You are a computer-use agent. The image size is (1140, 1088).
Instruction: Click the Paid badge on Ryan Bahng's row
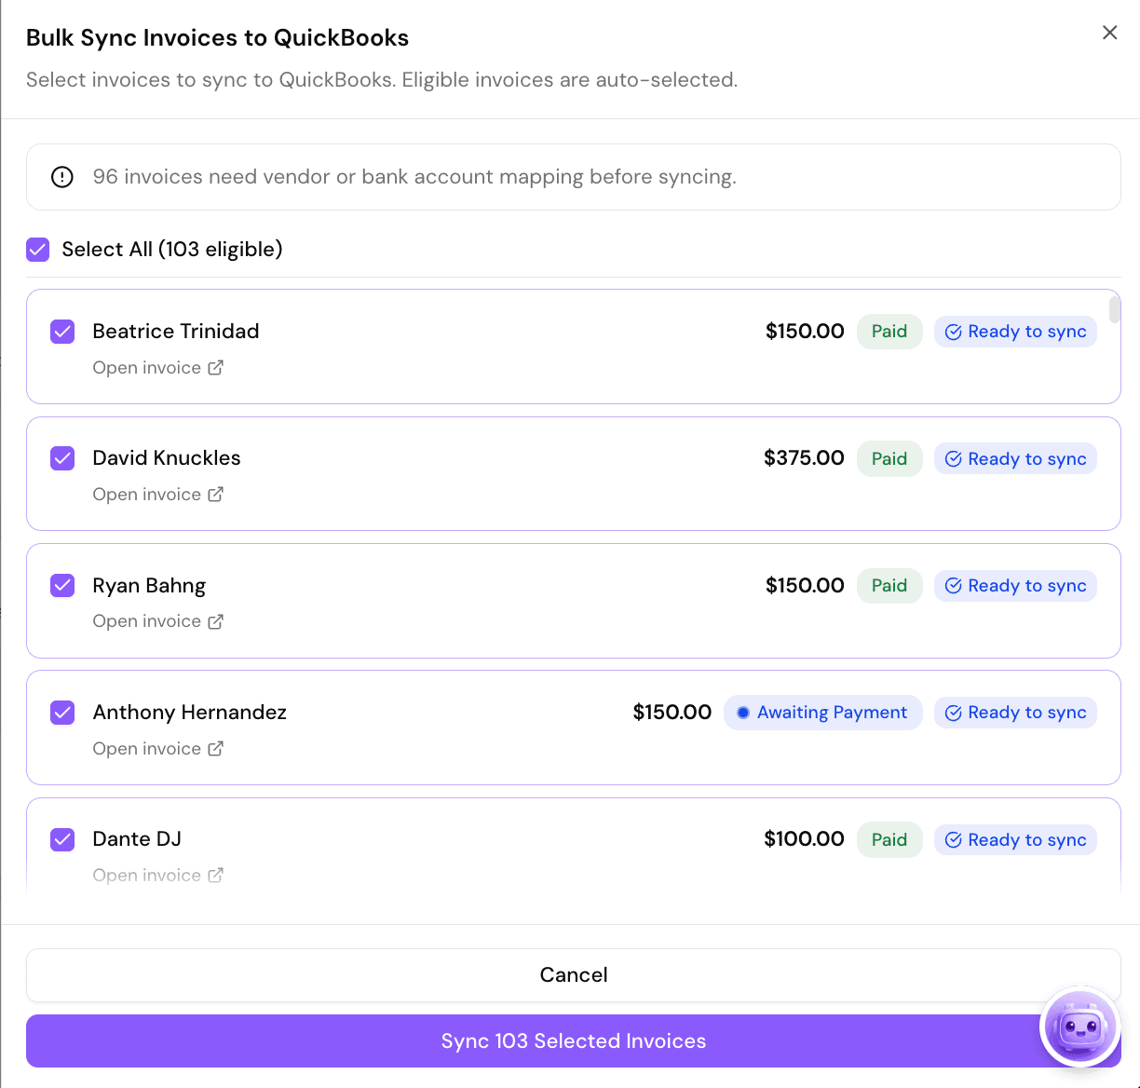click(889, 585)
